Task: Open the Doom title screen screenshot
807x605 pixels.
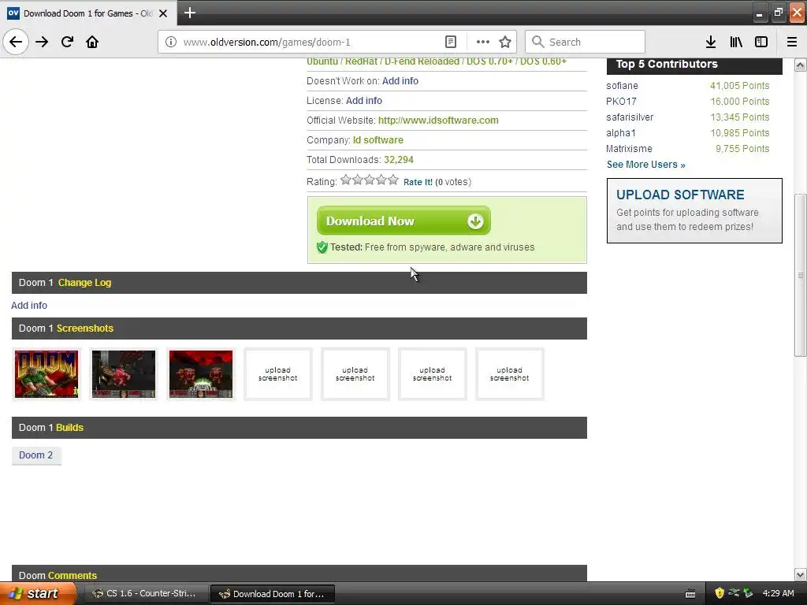Action: (x=46, y=374)
